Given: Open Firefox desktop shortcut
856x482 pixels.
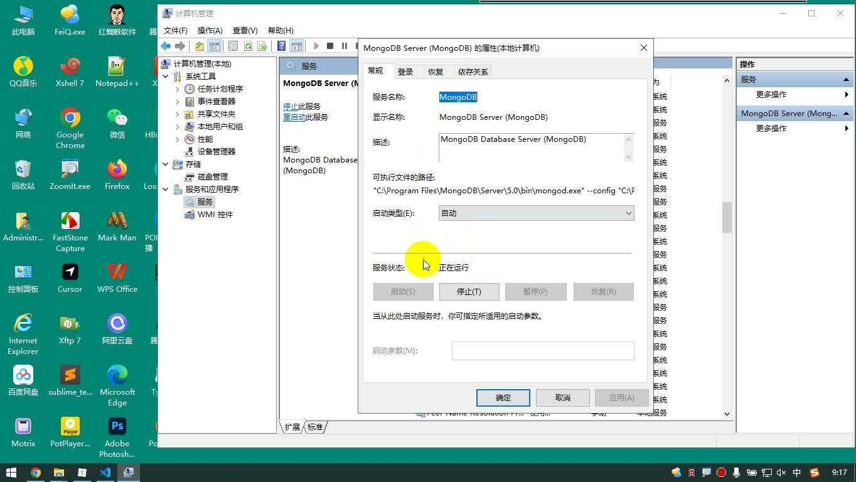Looking at the screenshot, I should (x=117, y=175).
